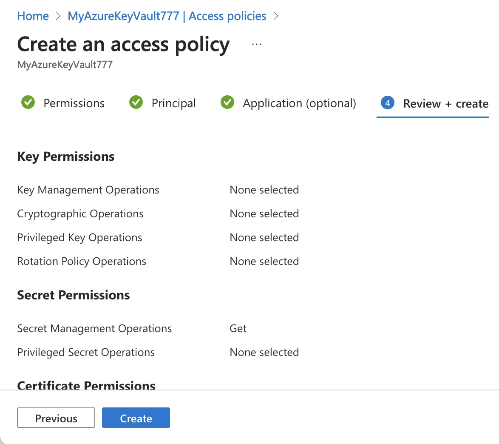Click the Create an access policy title
This screenshot has width=499, height=444.
coord(123,44)
